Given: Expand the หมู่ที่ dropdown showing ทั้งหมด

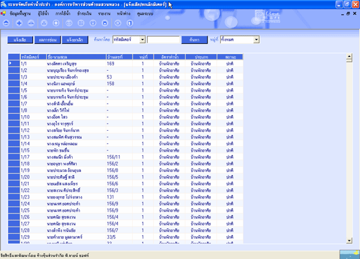Looking at the screenshot, I should click(x=239, y=40).
